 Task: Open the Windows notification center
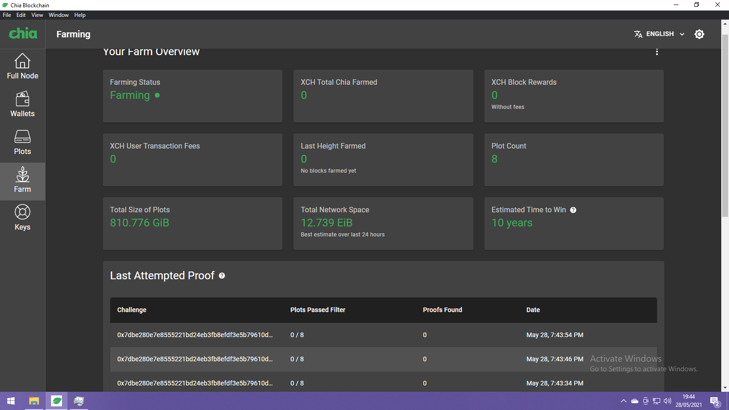[715, 401]
